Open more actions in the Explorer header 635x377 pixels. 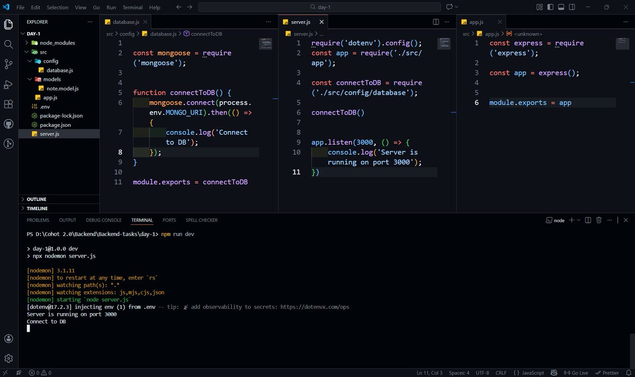click(x=90, y=22)
